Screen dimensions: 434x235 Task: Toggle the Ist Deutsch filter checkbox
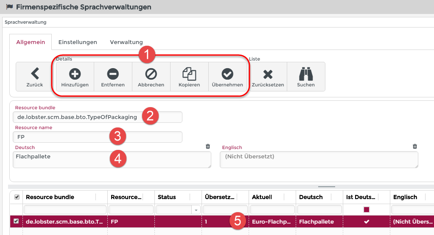366,210
